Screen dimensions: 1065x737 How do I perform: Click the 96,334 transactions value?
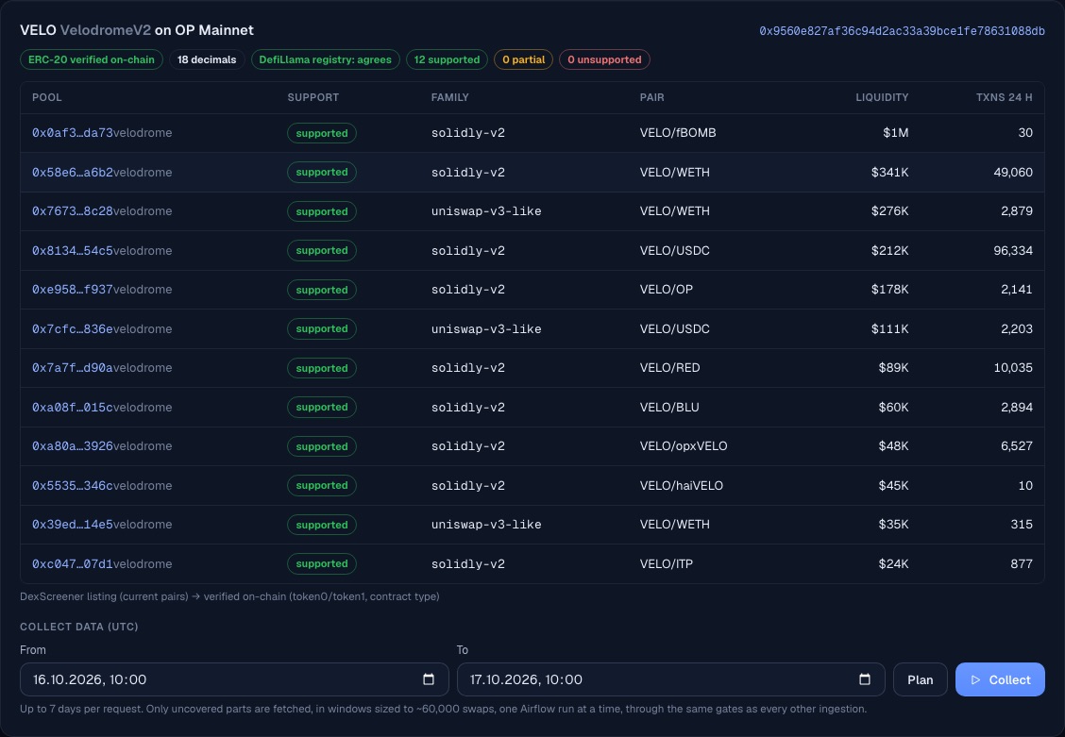(x=1013, y=250)
